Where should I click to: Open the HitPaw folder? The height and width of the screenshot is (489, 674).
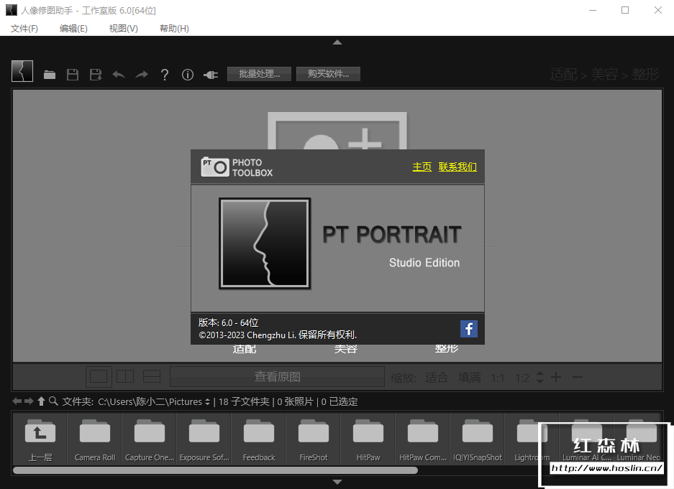368,439
